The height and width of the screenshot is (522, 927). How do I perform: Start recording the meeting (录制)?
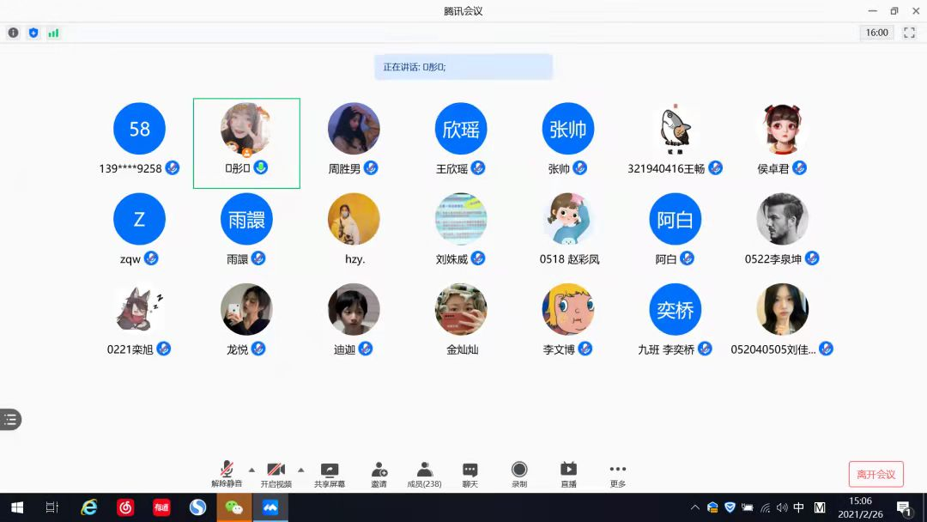pyautogui.click(x=519, y=474)
